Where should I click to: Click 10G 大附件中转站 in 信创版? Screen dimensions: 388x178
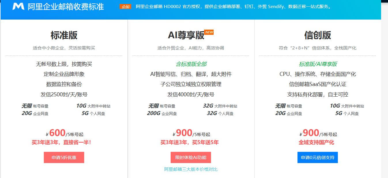tap(347, 106)
